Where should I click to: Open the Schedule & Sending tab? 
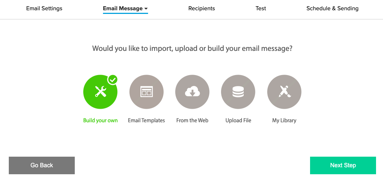pyautogui.click(x=332, y=8)
